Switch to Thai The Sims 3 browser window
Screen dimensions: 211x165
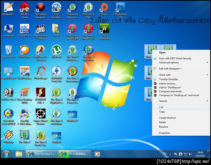(42, 154)
